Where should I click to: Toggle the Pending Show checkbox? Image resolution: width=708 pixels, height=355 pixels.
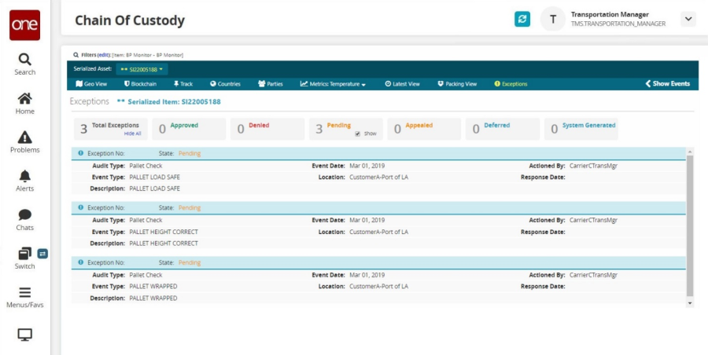click(x=358, y=134)
